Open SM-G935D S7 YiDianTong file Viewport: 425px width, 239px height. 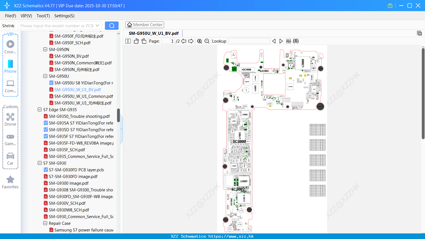tap(81, 130)
